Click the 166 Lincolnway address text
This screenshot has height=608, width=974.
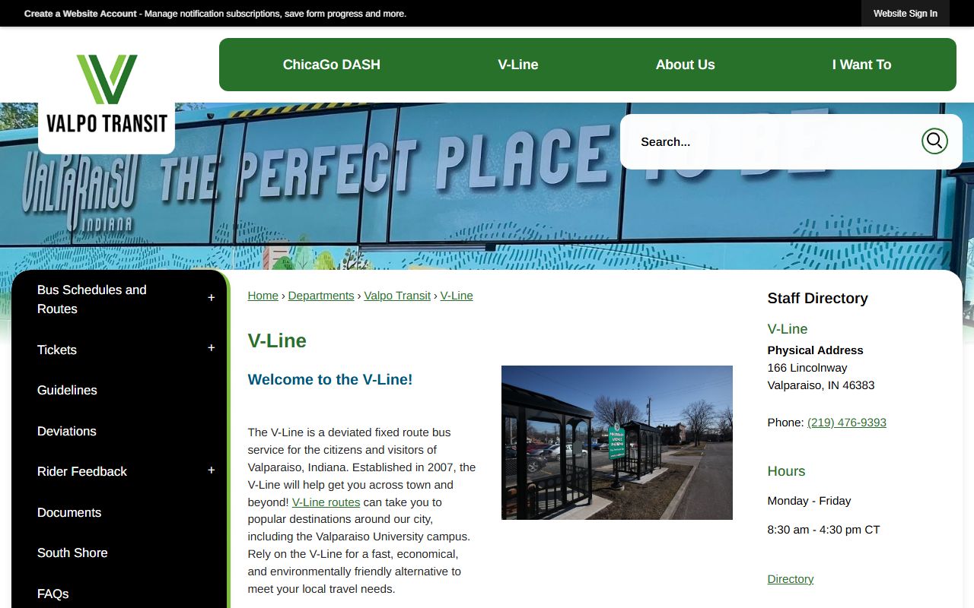(x=807, y=368)
